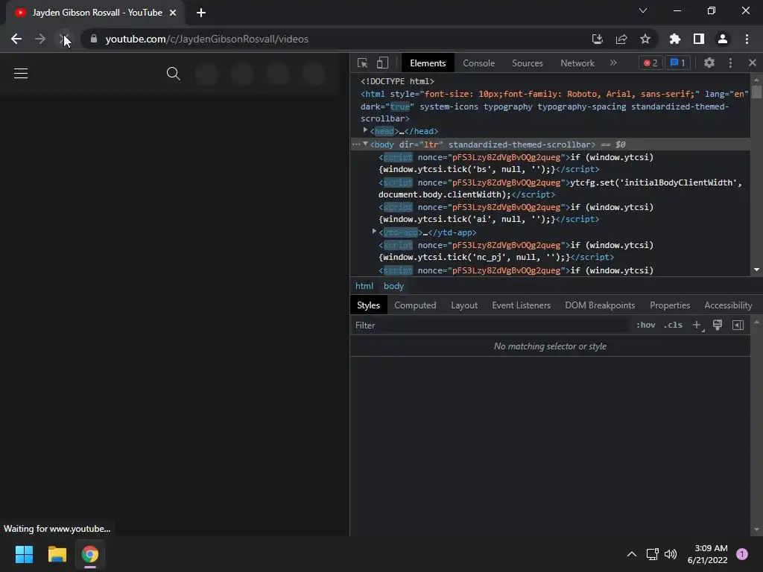Click the browser forward arrow
The image size is (763, 572).
pyautogui.click(x=40, y=39)
